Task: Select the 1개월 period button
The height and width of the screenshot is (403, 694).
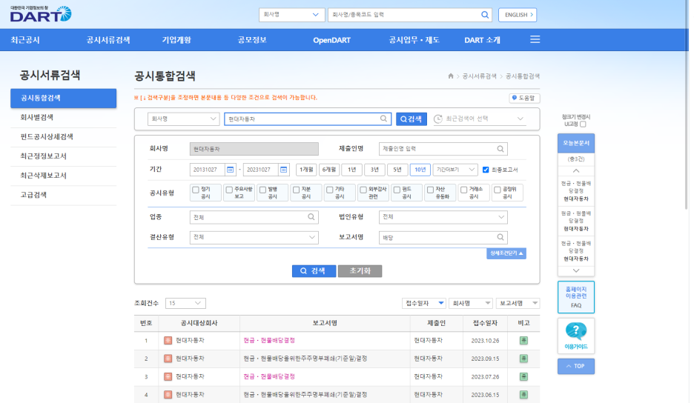Action: [x=305, y=170]
